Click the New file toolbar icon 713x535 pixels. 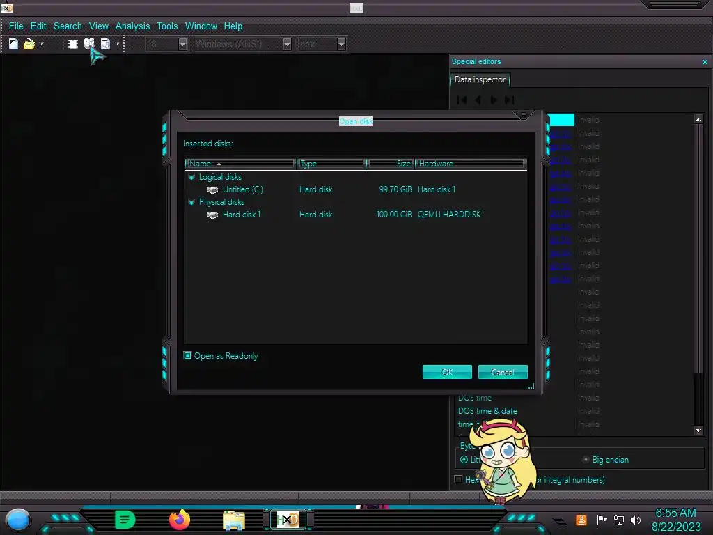[14, 44]
